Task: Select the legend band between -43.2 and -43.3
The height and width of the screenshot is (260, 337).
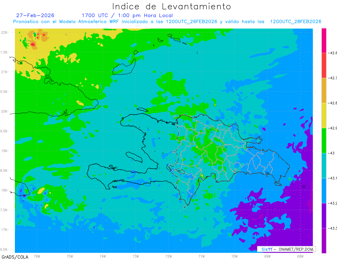Action: coord(324,215)
